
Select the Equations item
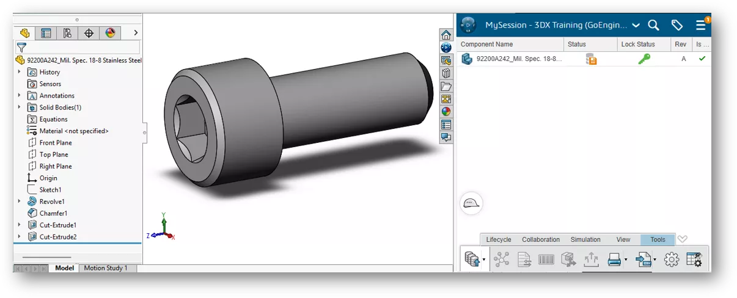(x=53, y=119)
